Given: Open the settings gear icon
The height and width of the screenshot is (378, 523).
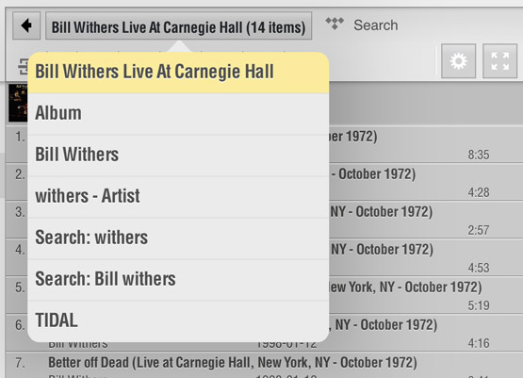Looking at the screenshot, I should point(458,61).
